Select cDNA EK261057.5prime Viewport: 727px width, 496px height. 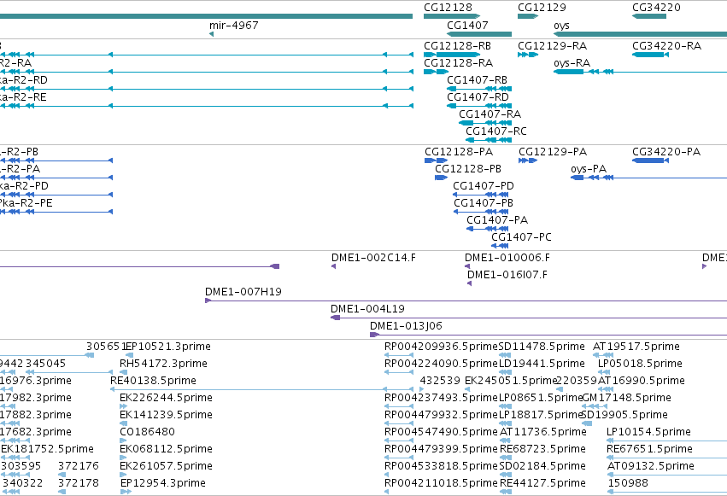coord(166,466)
